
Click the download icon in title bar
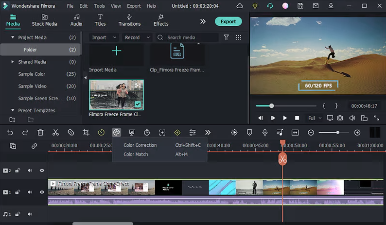(x=331, y=6)
